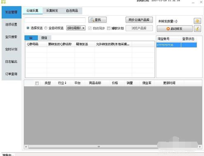Select the 微信 sub-tab
Image resolution: width=204 pixels, height=156 pixels.
[44, 38]
